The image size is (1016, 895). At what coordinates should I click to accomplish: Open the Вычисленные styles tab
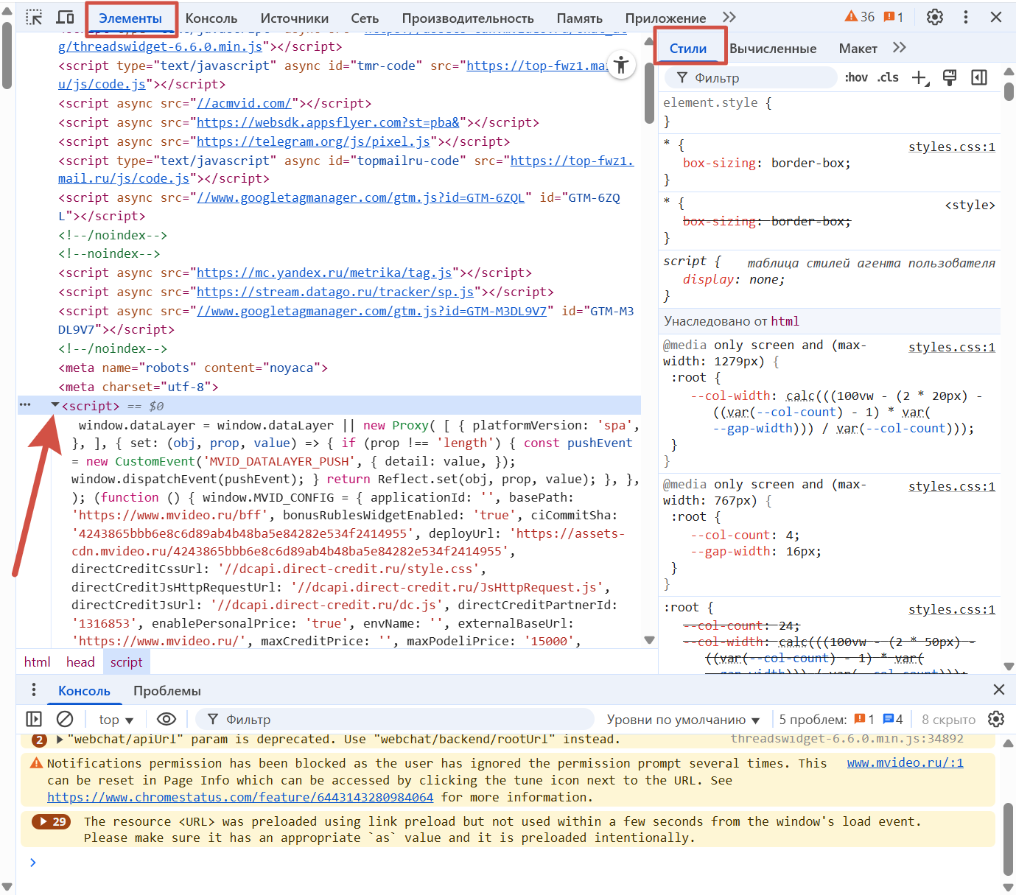[x=773, y=49]
